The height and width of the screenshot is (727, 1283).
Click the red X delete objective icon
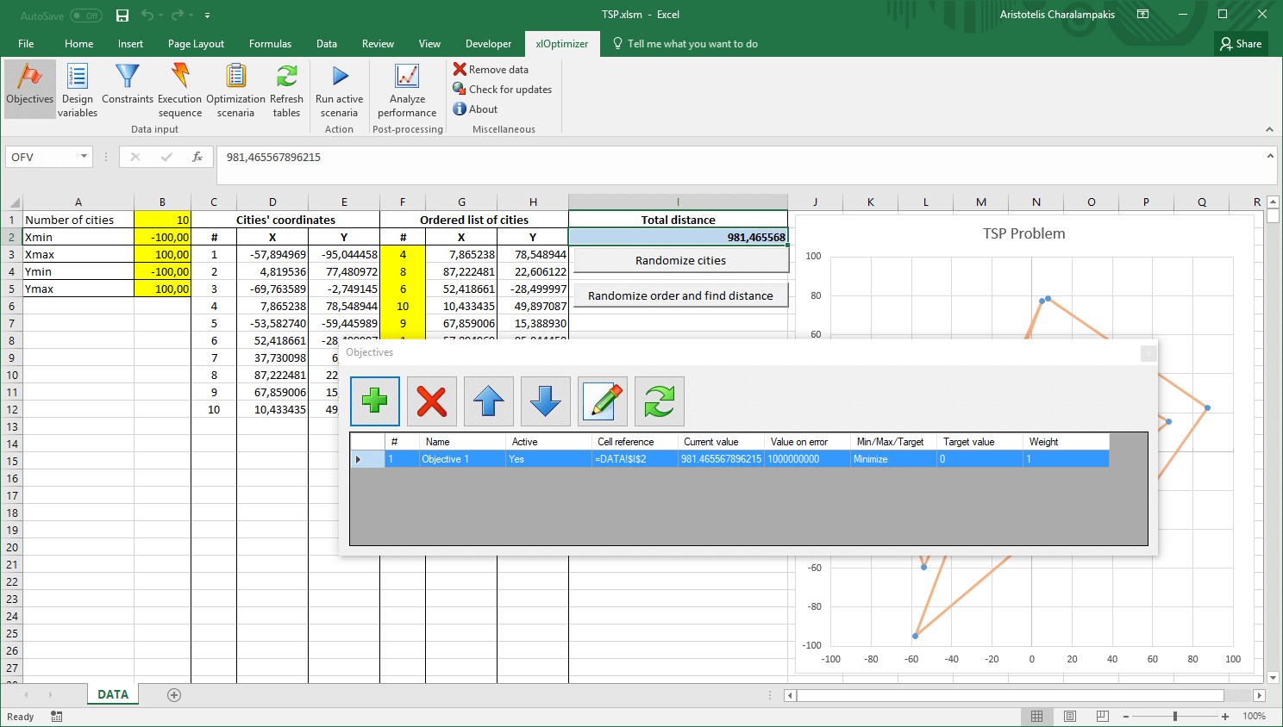432,401
